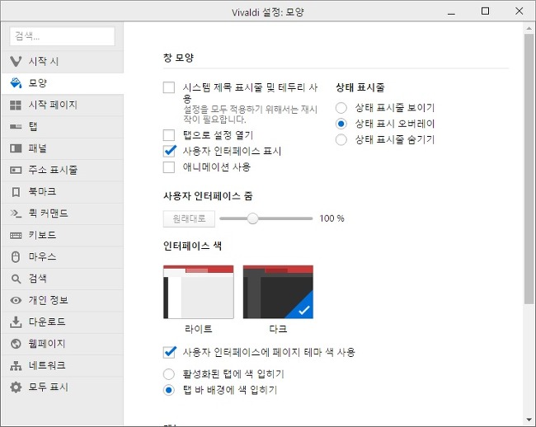536x427 pixels.
Task: Click the 100 % zoom value
Action: [331, 218]
